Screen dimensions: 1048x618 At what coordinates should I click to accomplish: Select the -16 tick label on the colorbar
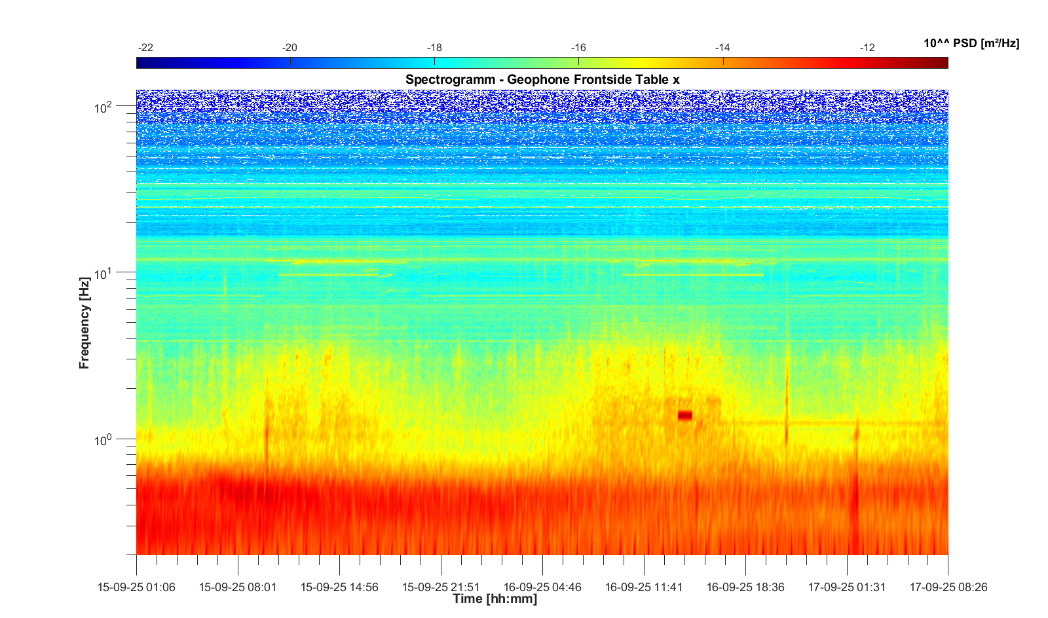pyautogui.click(x=578, y=48)
